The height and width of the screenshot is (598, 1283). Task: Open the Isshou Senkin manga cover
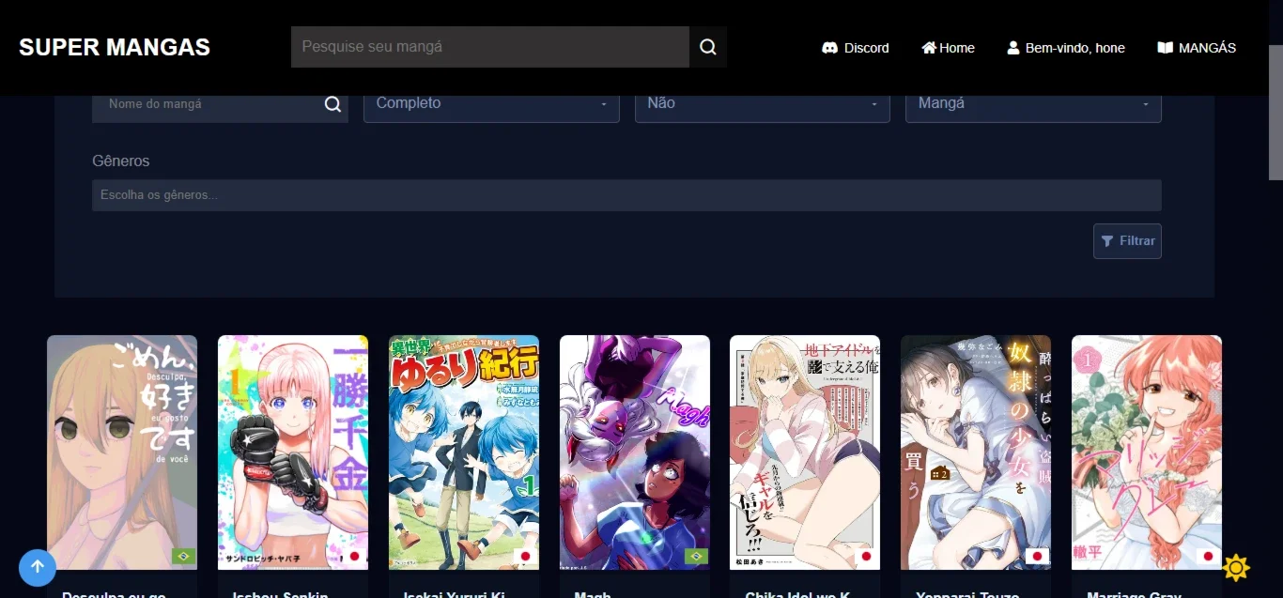tap(293, 452)
